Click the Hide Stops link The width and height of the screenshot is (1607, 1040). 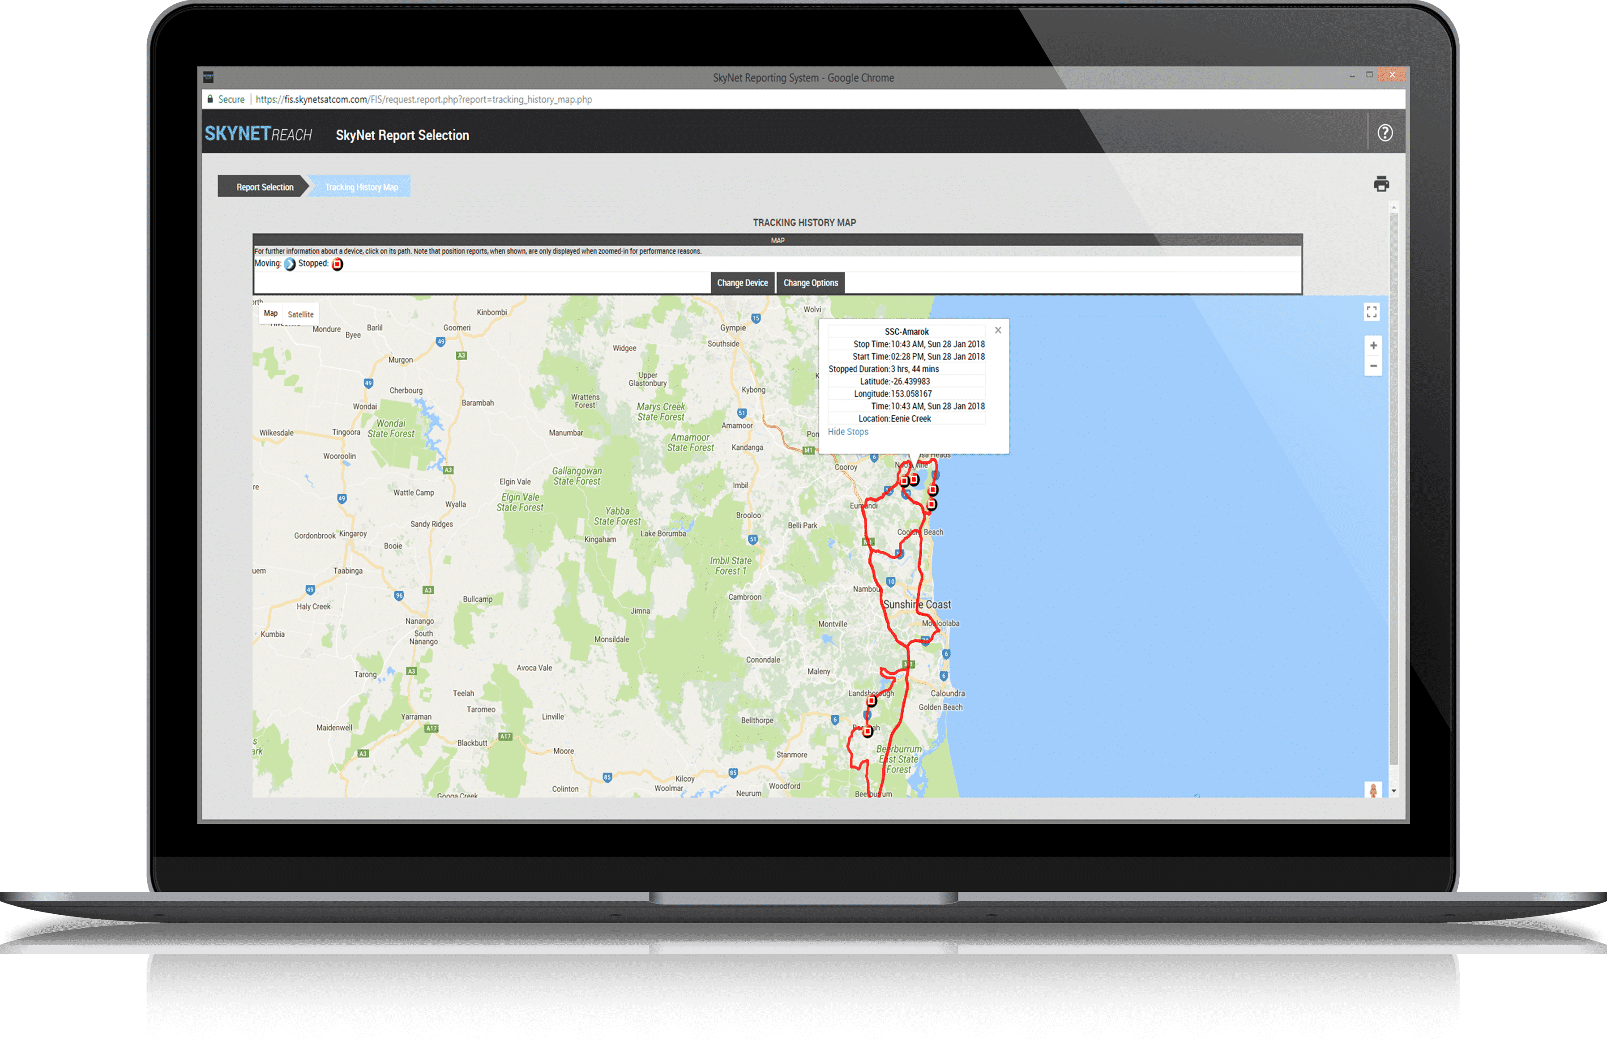tap(847, 432)
